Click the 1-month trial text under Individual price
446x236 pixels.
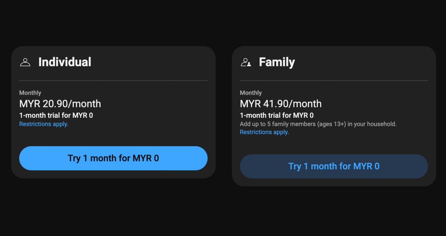coord(56,115)
